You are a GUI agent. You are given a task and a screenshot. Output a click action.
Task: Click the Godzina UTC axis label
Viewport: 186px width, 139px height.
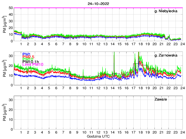pyautogui.click(x=98, y=136)
